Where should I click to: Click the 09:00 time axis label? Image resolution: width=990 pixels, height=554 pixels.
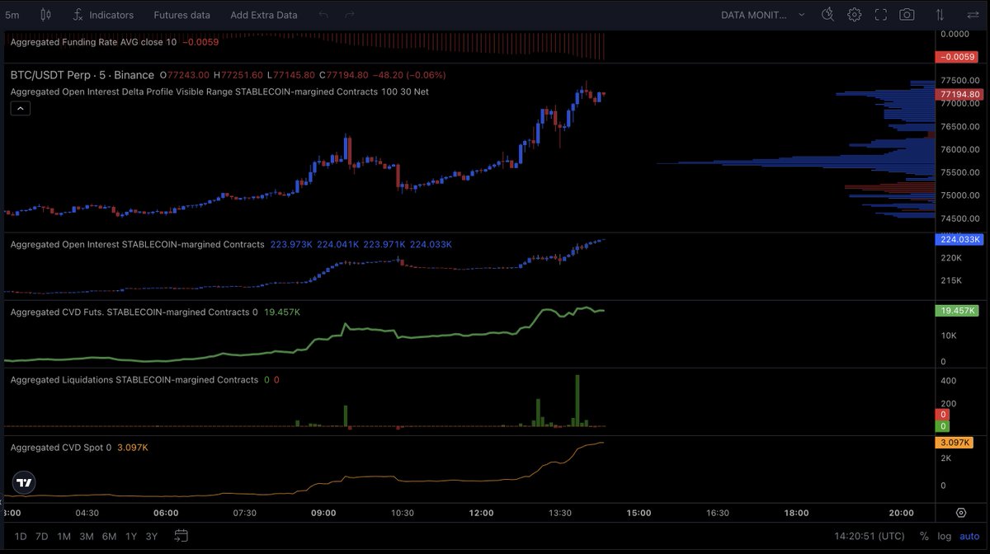(x=323, y=513)
